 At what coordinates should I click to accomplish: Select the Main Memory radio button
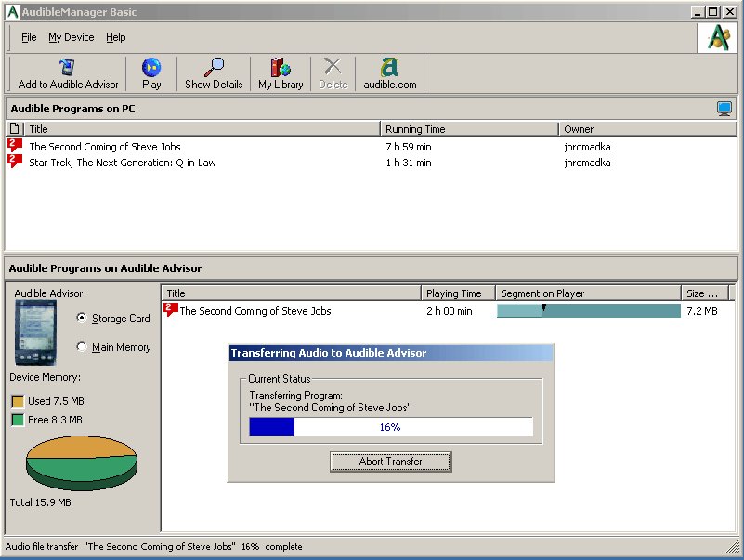82,347
